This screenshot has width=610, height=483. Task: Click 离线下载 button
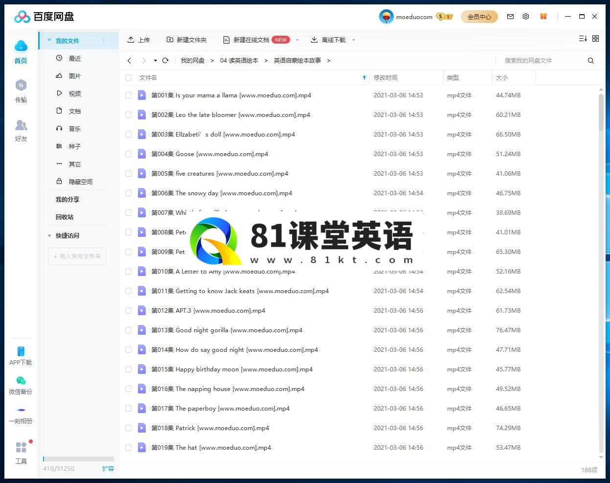click(x=328, y=40)
